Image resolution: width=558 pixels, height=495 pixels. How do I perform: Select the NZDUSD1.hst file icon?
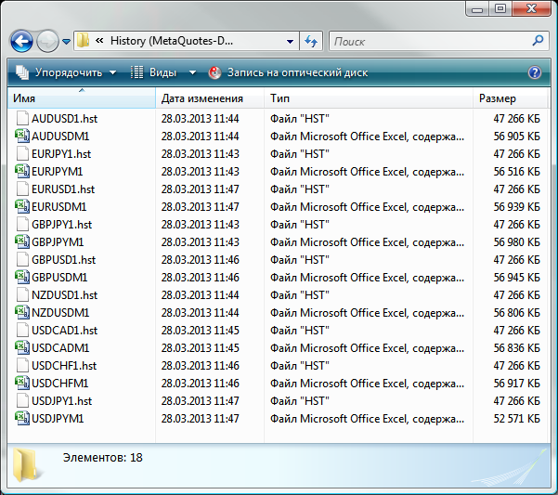click(x=23, y=294)
